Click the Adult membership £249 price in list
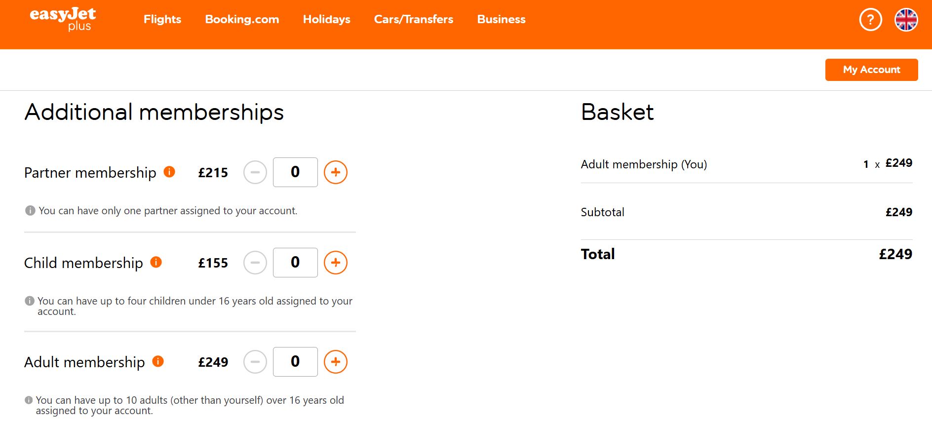The height and width of the screenshot is (423, 932). click(213, 362)
